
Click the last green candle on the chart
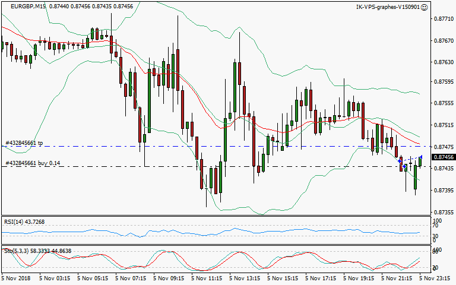420,161
